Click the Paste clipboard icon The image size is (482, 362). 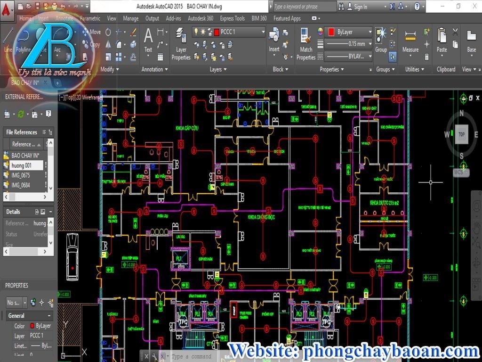[442, 41]
